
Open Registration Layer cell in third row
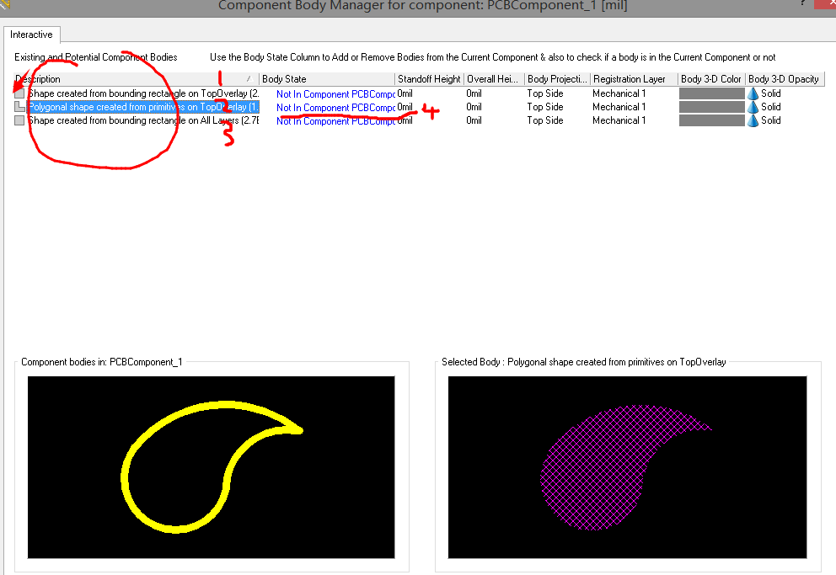coord(619,120)
